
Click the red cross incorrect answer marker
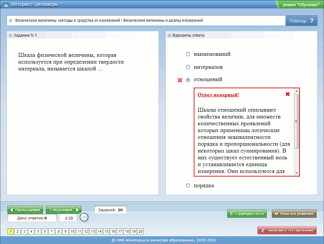click(179, 80)
